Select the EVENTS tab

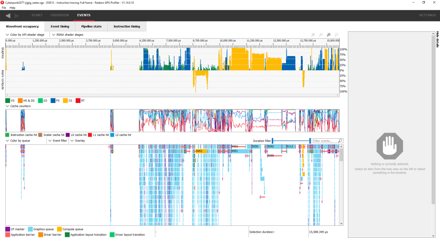point(84,15)
